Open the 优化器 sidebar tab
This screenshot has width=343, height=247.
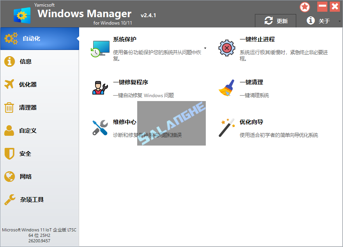[x=40, y=85]
